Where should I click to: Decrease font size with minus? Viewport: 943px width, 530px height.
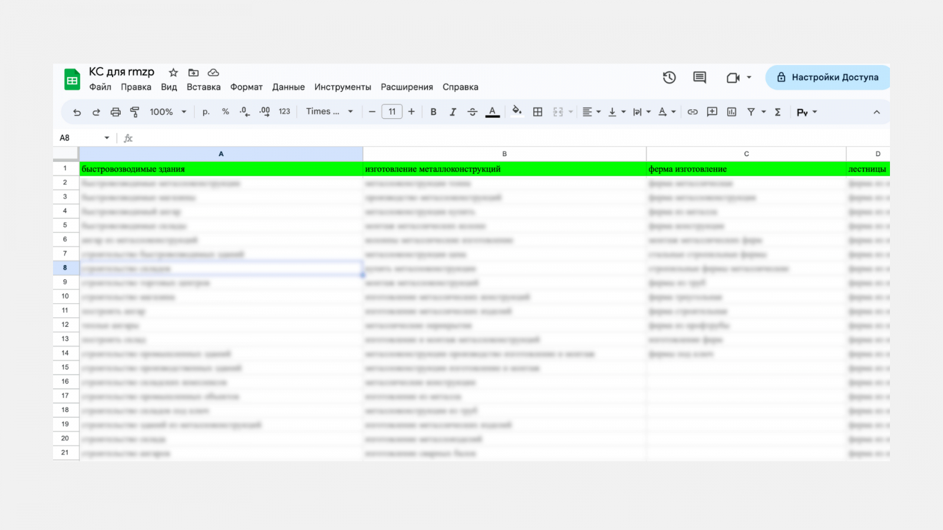pos(372,112)
